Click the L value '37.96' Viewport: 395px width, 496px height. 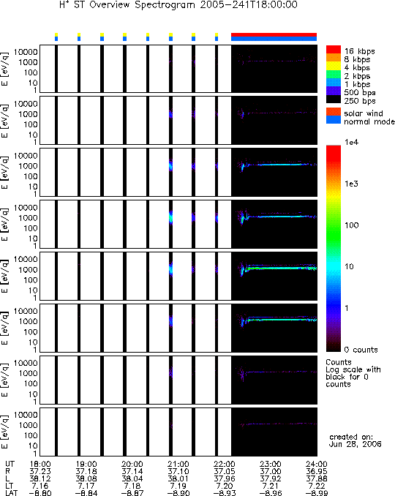coord(225,478)
